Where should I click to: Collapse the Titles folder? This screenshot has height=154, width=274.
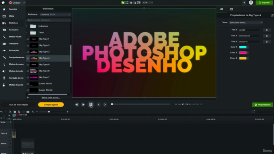(x=27, y=33)
